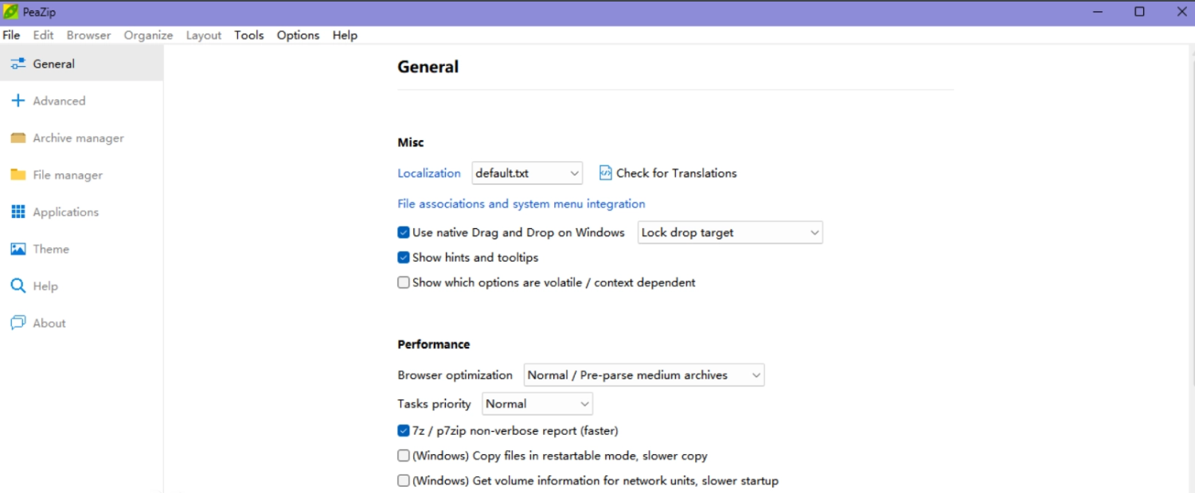Open the Theme settings page
The width and height of the screenshot is (1195, 493).
point(81,249)
